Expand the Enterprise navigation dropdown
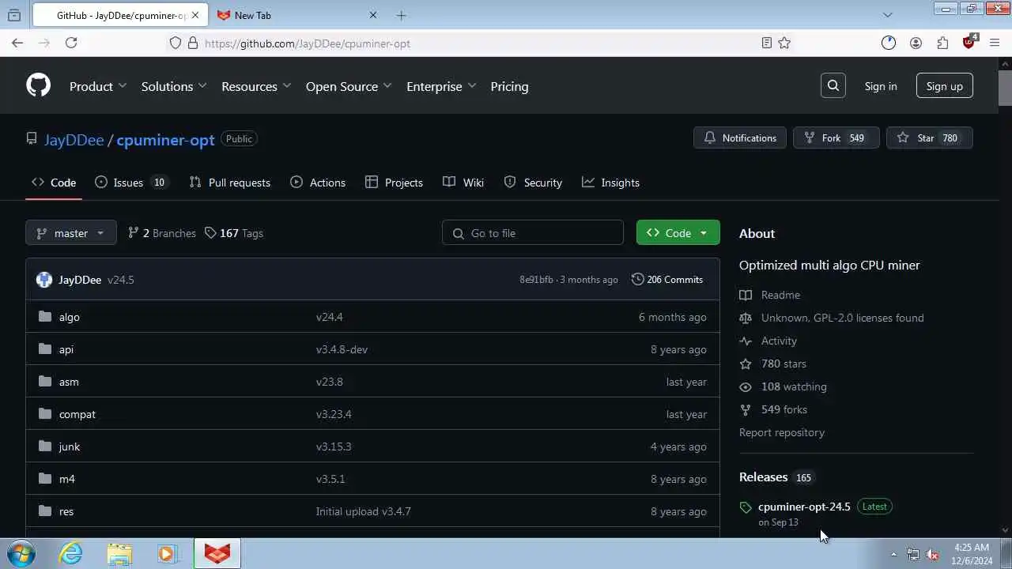 pyautogui.click(x=441, y=86)
